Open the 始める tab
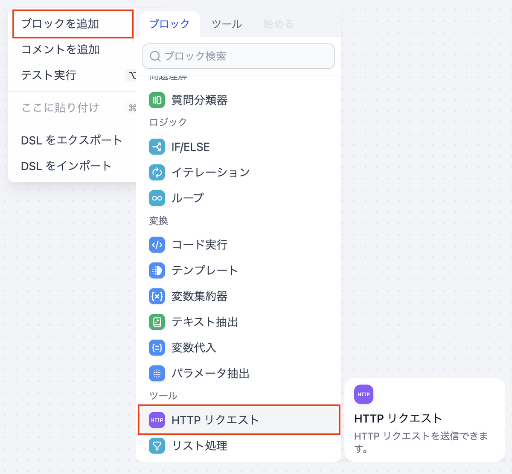The image size is (512, 474). [x=278, y=24]
